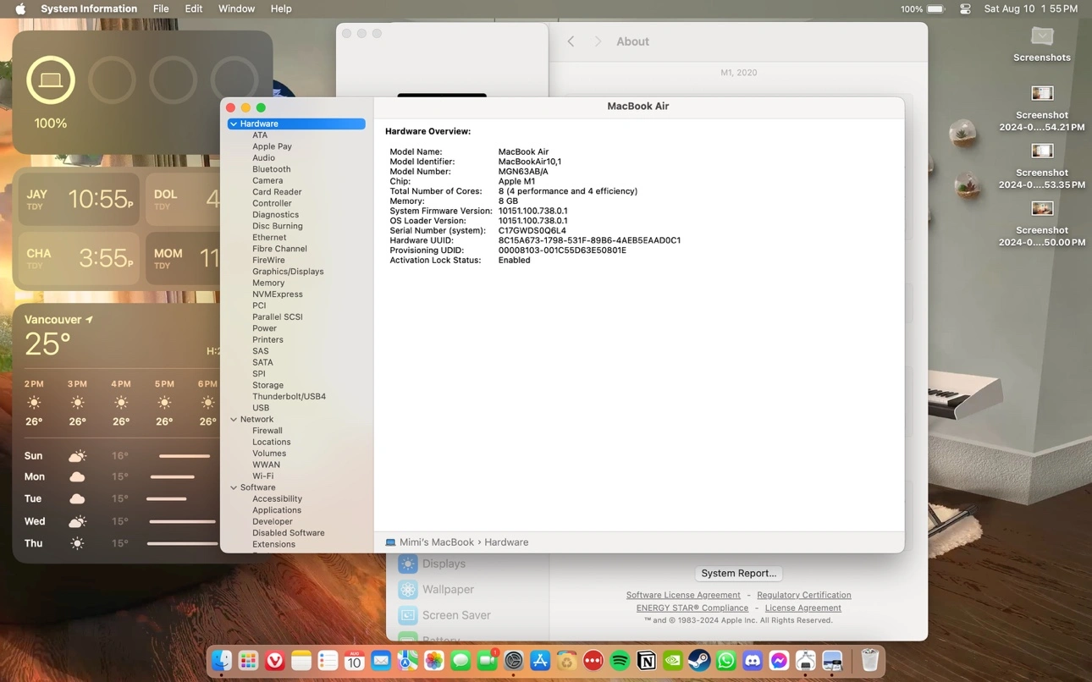The height and width of the screenshot is (682, 1092).
Task: Collapse the Software section chevron
Action: coord(234,488)
